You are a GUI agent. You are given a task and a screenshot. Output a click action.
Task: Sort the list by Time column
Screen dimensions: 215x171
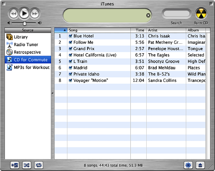[139, 30]
